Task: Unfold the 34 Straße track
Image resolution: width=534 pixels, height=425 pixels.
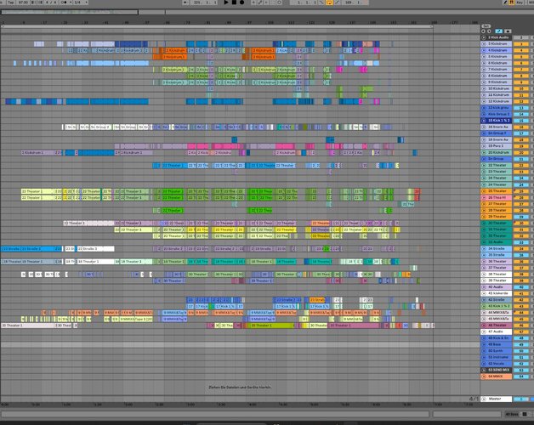Action: click(x=484, y=248)
